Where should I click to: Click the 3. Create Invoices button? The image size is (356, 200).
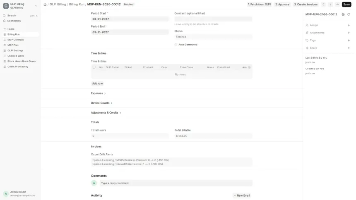pos(306,4)
